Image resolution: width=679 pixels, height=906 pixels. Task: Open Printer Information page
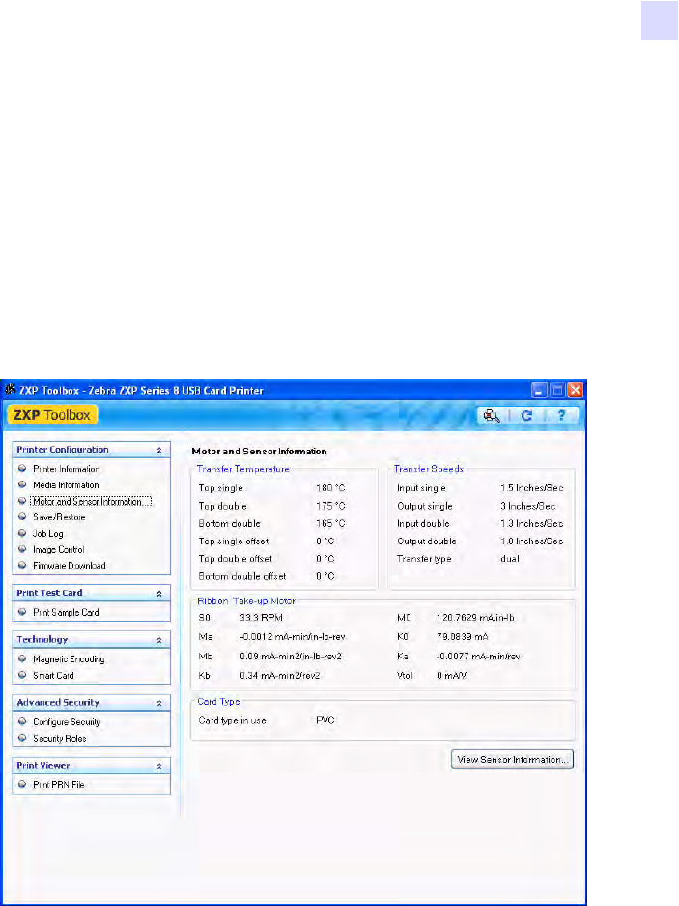[67, 469]
